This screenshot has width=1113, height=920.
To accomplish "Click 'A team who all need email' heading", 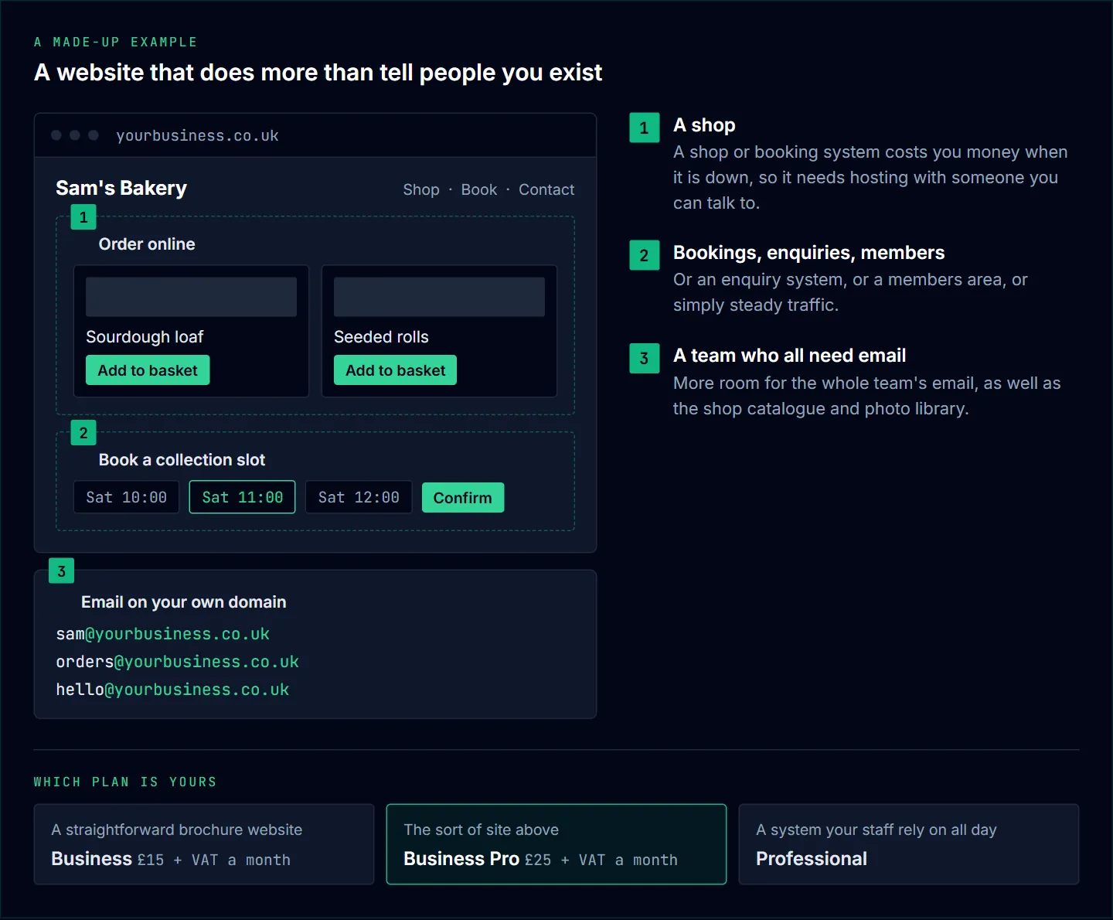I will pyautogui.click(x=789, y=356).
